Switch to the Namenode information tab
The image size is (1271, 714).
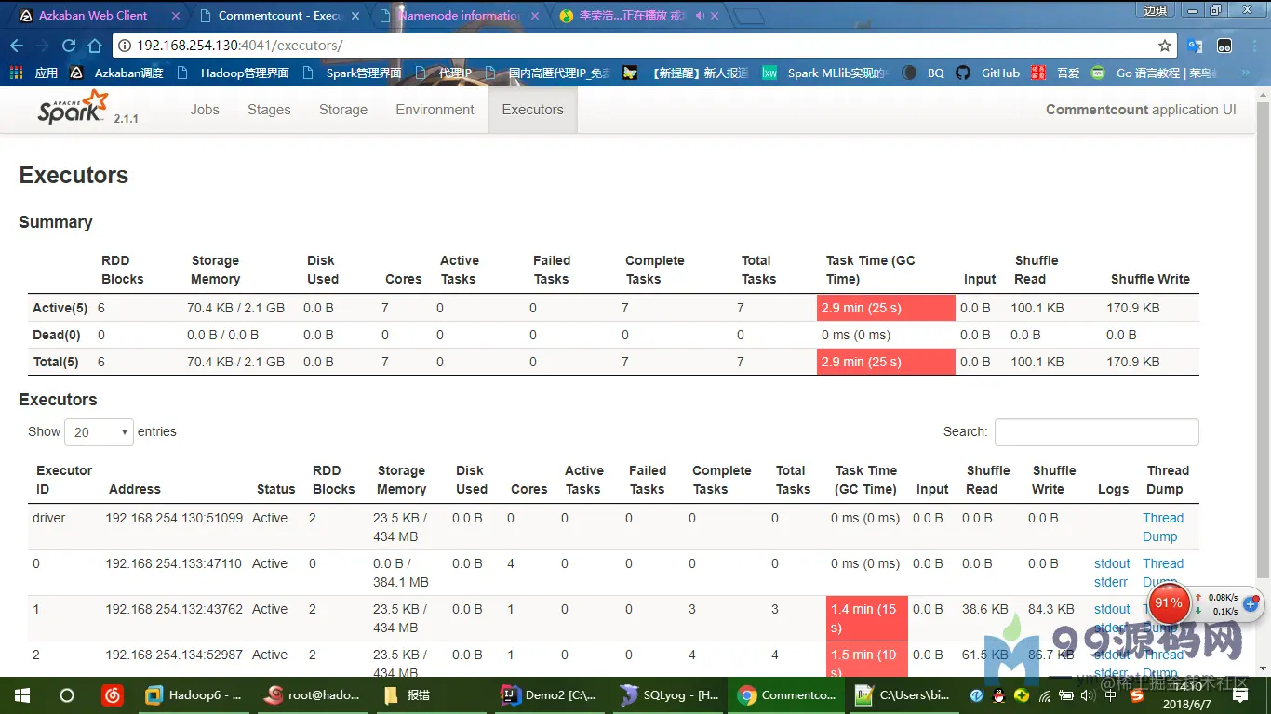point(460,16)
